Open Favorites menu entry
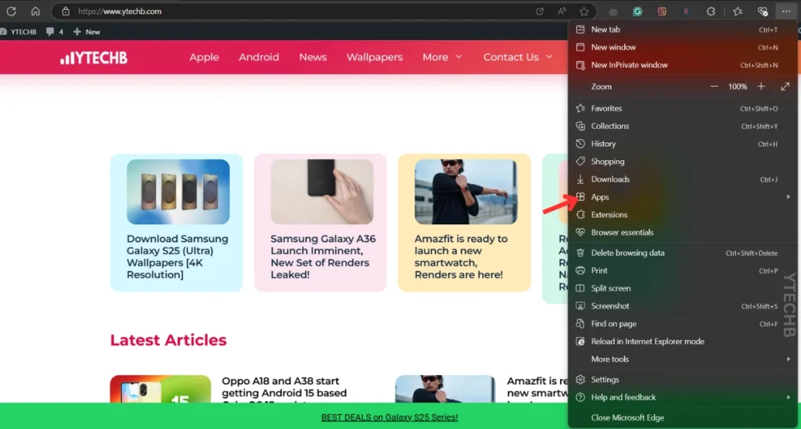The height and width of the screenshot is (429, 801). (x=682, y=108)
